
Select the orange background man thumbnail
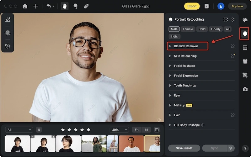pyautogui.click(x=131, y=144)
